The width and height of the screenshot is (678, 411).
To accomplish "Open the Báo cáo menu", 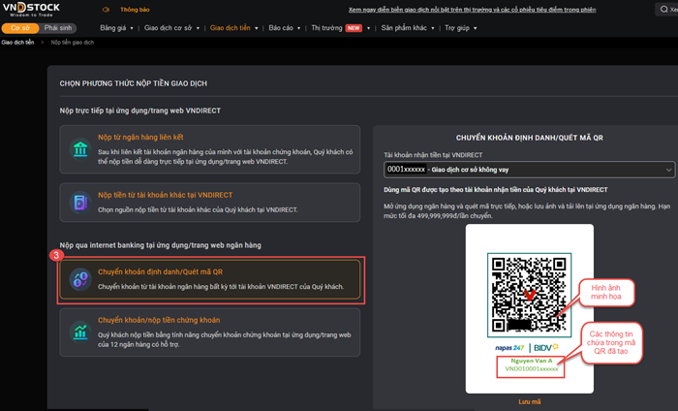I will (x=281, y=28).
